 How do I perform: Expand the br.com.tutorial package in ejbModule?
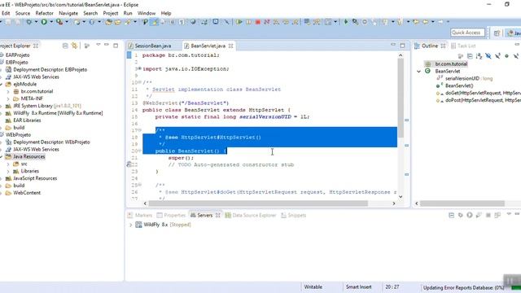point(8,91)
